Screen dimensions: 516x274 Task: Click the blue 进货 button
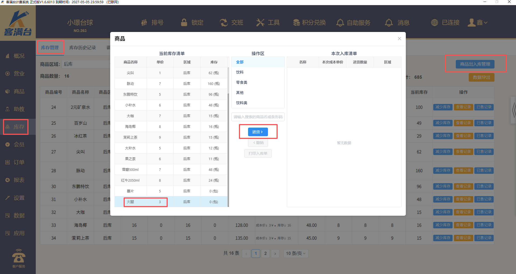pos(257,132)
